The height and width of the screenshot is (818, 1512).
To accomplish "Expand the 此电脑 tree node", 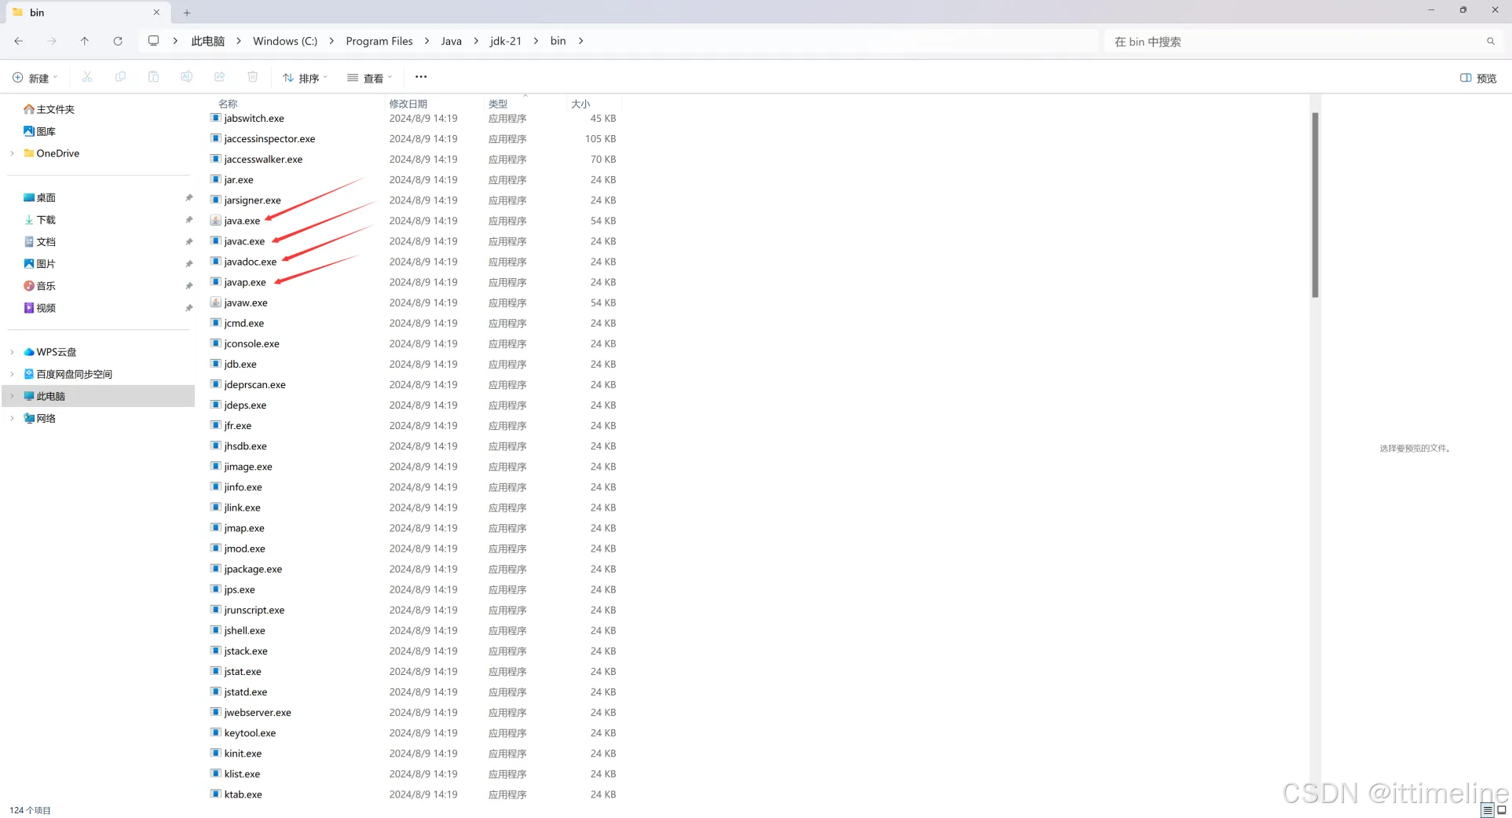I will 12,396.
